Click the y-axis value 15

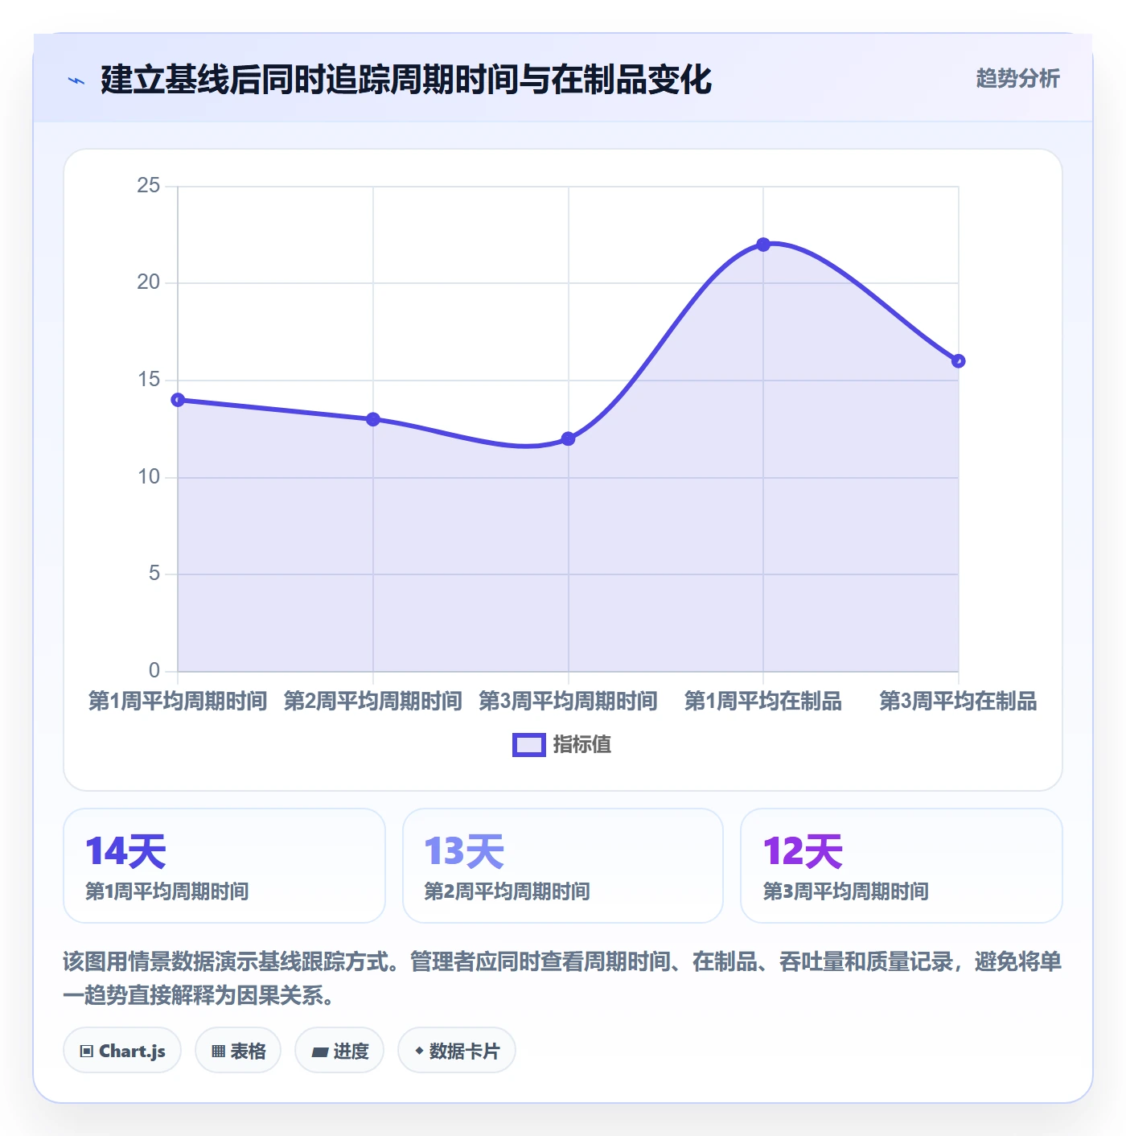point(149,380)
